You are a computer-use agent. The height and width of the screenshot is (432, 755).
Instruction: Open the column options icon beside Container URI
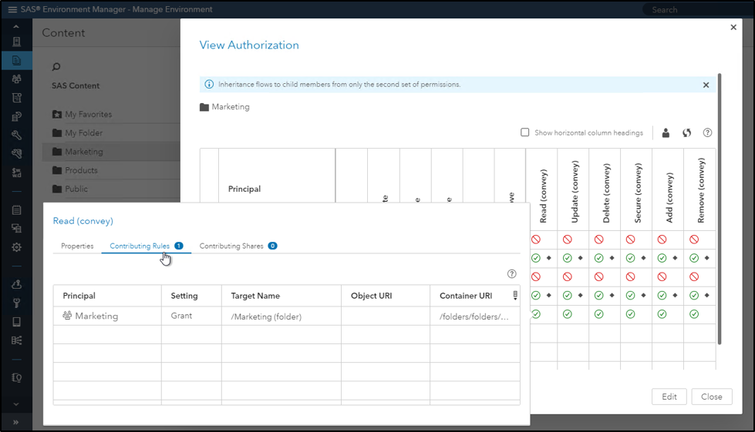(x=515, y=296)
